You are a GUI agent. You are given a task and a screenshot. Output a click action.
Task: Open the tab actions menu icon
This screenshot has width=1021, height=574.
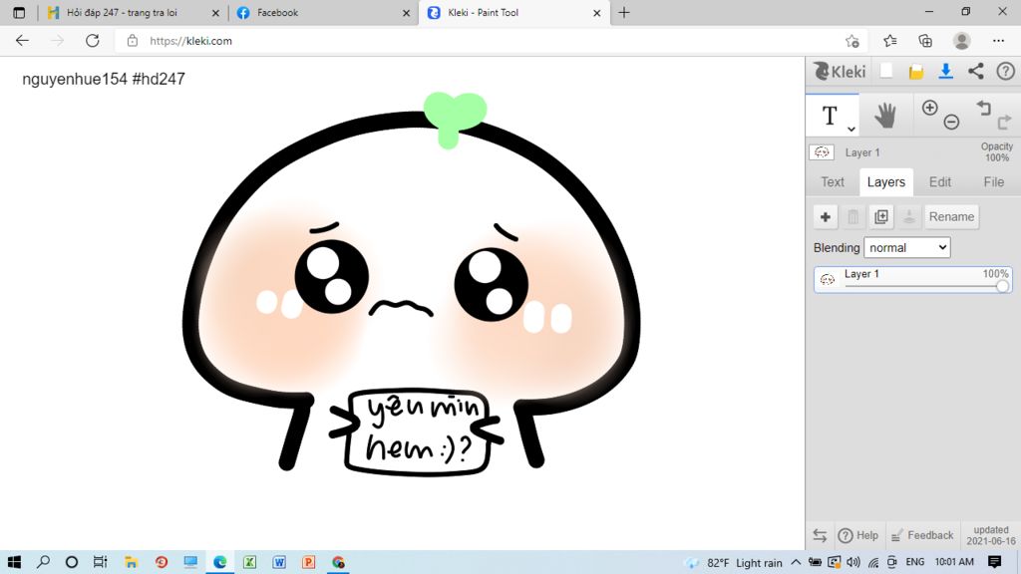coord(19,12)
